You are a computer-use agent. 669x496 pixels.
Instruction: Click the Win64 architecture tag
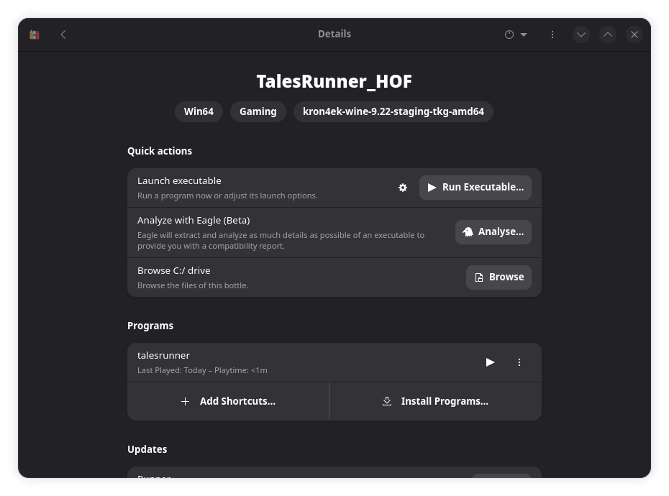(199, 111)
